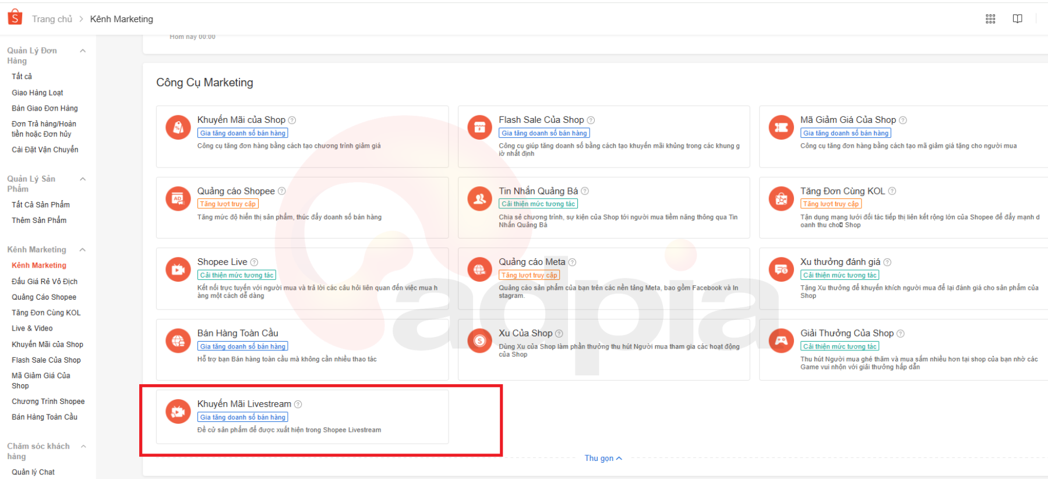Click the Shopee Live camera icon

(178, 269)
